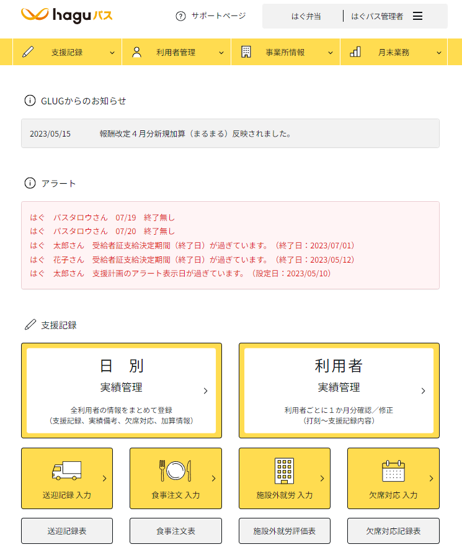
Task: Click the calendar icon for 欠席対応 入力
Action: click(x=393, y=472)
